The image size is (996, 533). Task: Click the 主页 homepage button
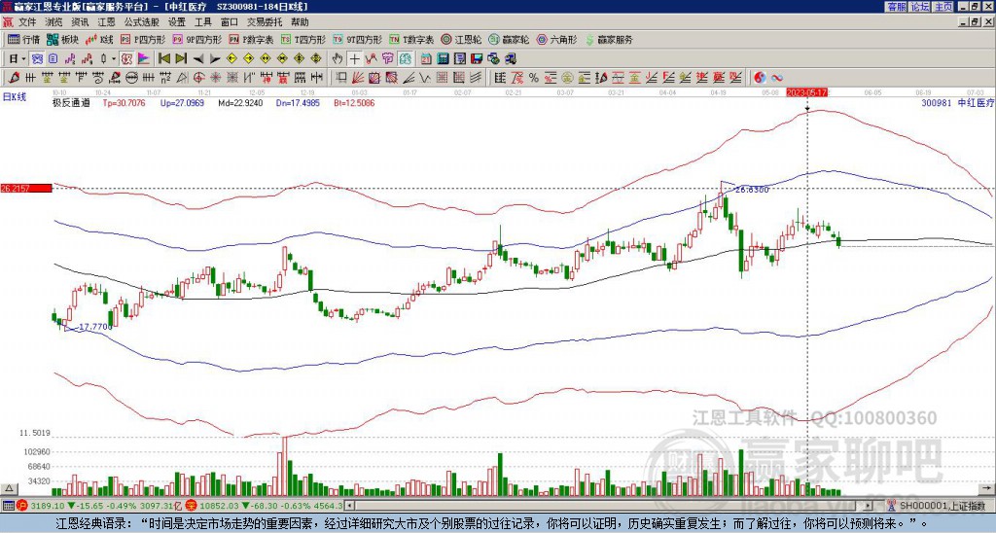[x=943, y=7]
